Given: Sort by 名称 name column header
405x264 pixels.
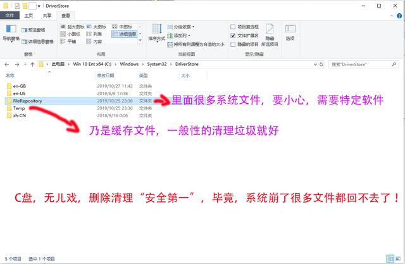Looking at the screenshot, I should [x=49, y=76].
